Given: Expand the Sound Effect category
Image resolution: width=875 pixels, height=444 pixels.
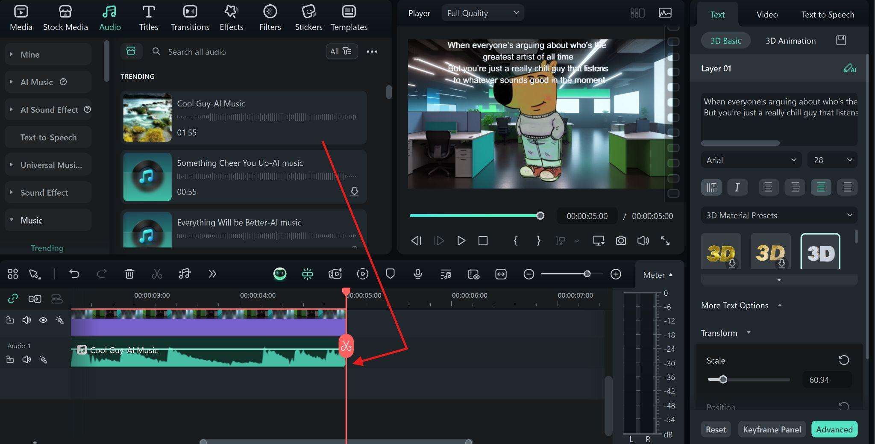Looking at the screenshot, I should (48, 193).
